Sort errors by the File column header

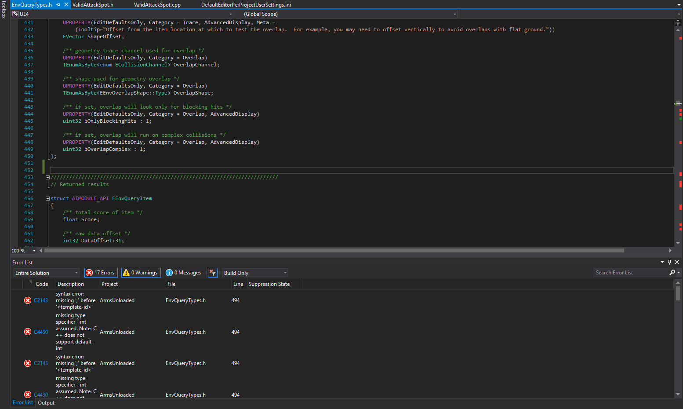coord(171,284)
